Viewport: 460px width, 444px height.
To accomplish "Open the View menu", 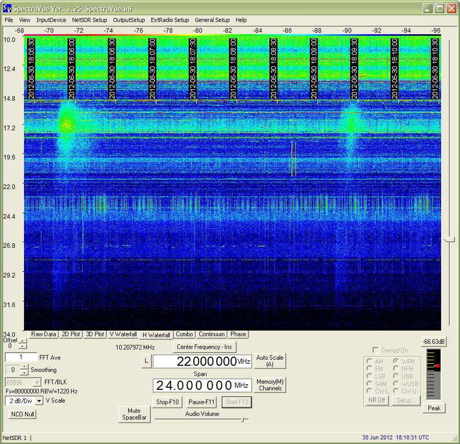I will click(25, 20).
